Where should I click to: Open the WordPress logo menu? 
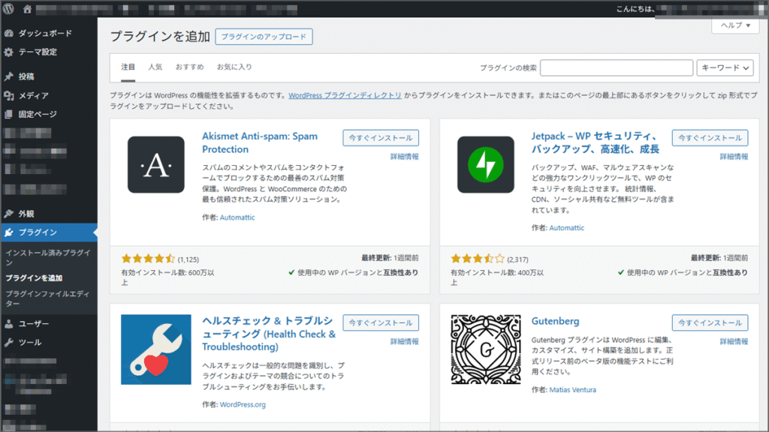(8, 9)
